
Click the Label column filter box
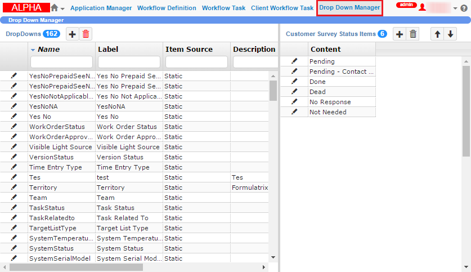tap(129, 62)
